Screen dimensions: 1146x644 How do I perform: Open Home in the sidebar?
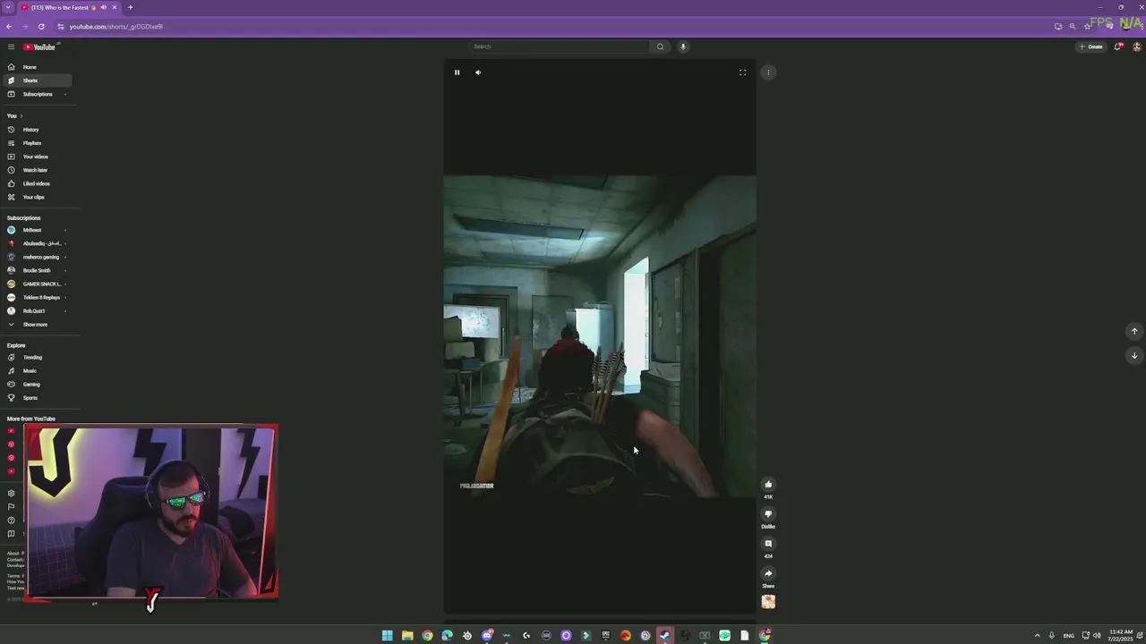(36, 67)
